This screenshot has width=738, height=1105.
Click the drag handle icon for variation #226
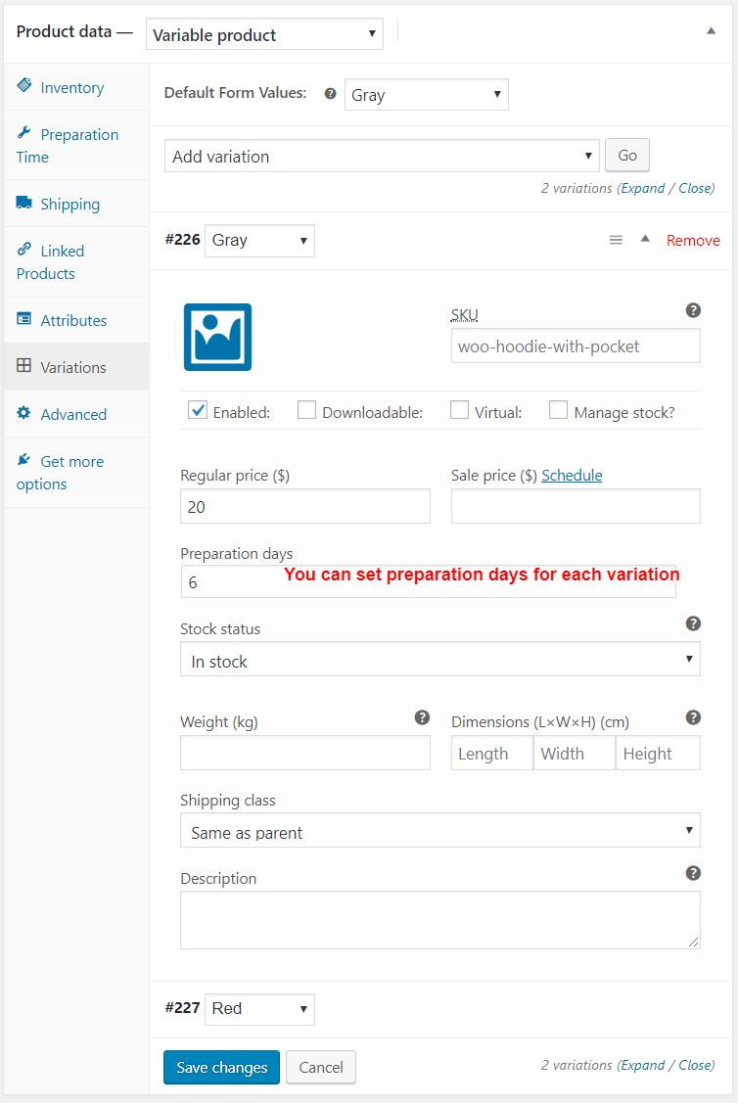(x=616, y=240)
